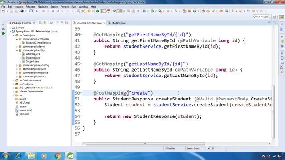Open the New file dropdown arrow
The height and width of the screenshot is (160, 285).
[8, 11]
